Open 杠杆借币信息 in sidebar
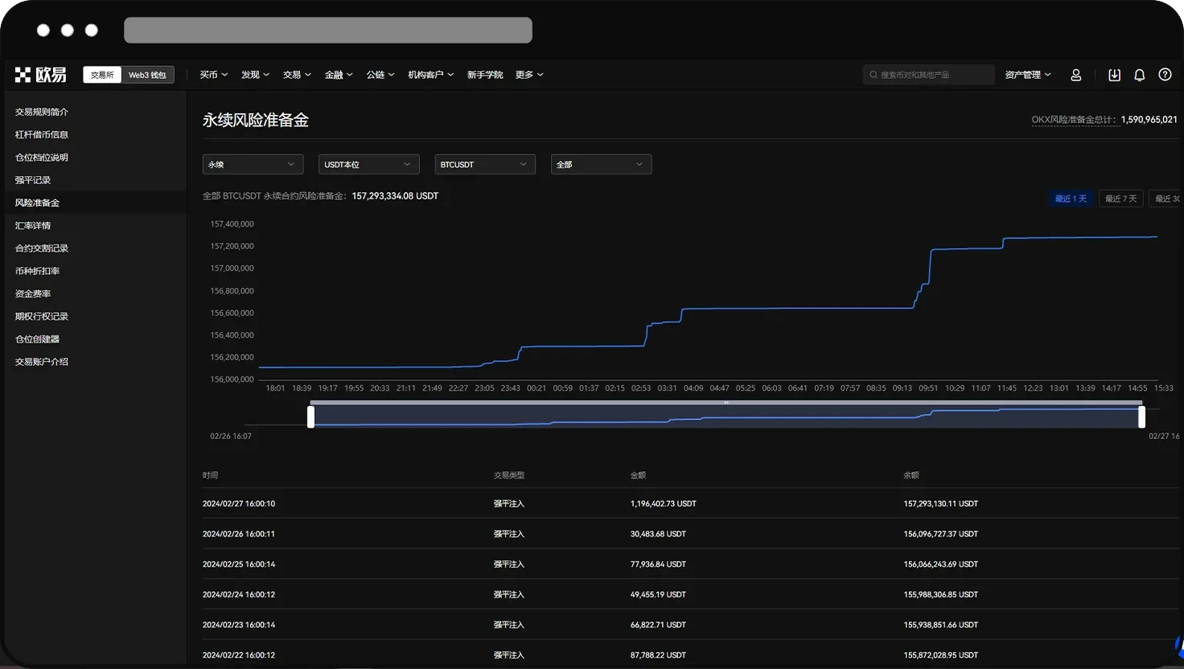Image resolution: width=1184 pixels, height=669 pixels. point(42,134)
